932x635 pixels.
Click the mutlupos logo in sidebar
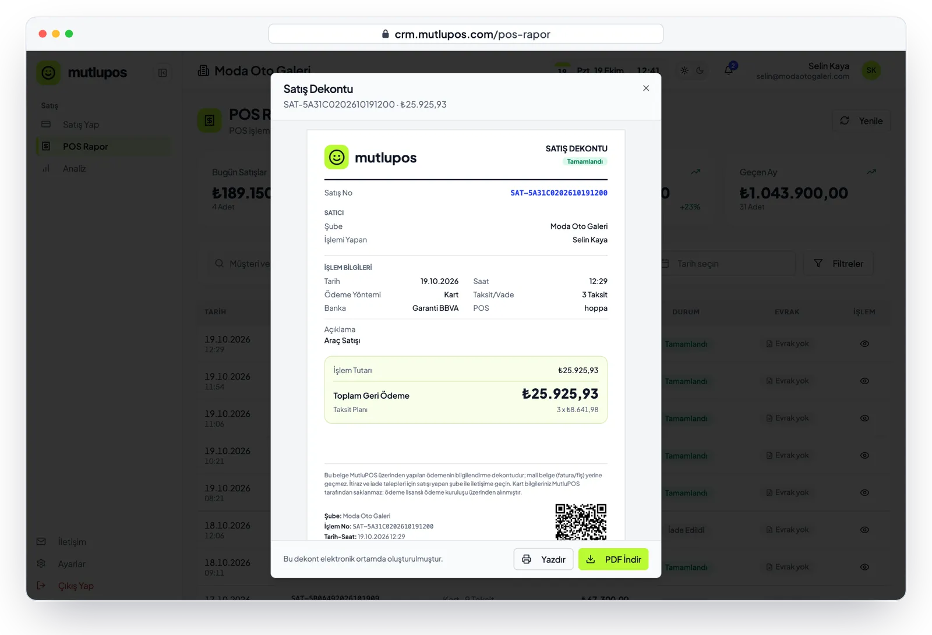82,73
